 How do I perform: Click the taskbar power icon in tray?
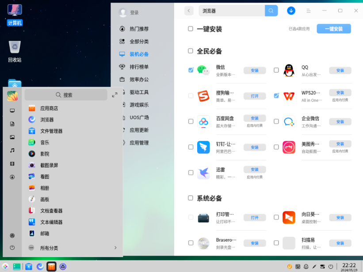tap(331, 266)
